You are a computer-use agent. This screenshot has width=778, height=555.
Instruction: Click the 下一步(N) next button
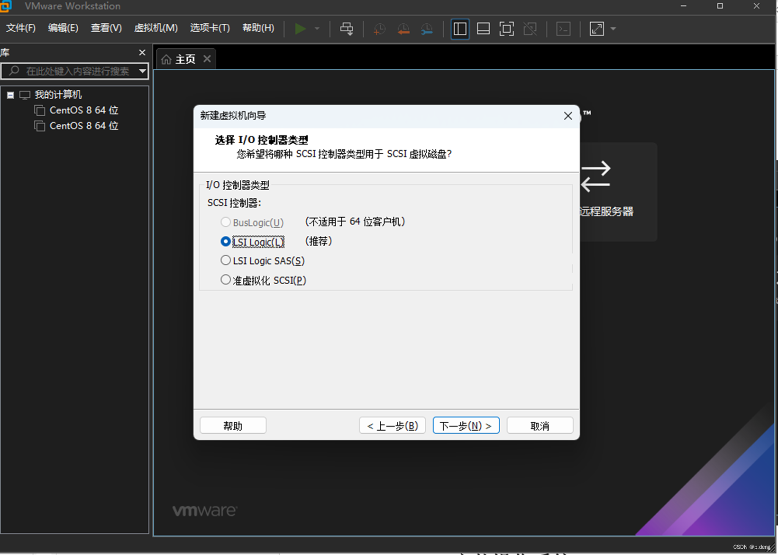point(466,425)
